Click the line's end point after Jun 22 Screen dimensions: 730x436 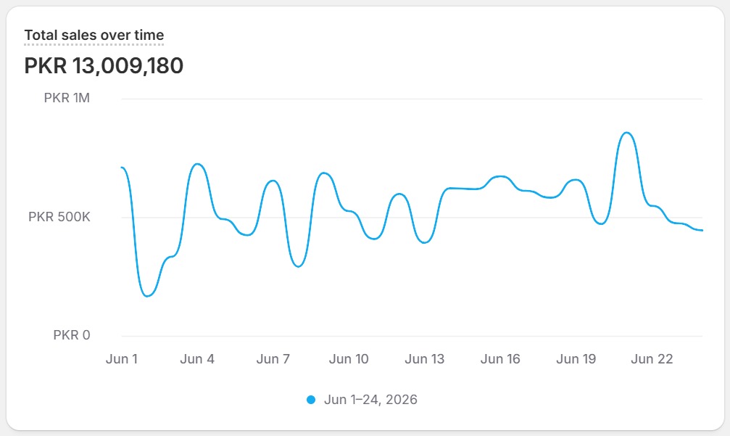pos(702,230)
